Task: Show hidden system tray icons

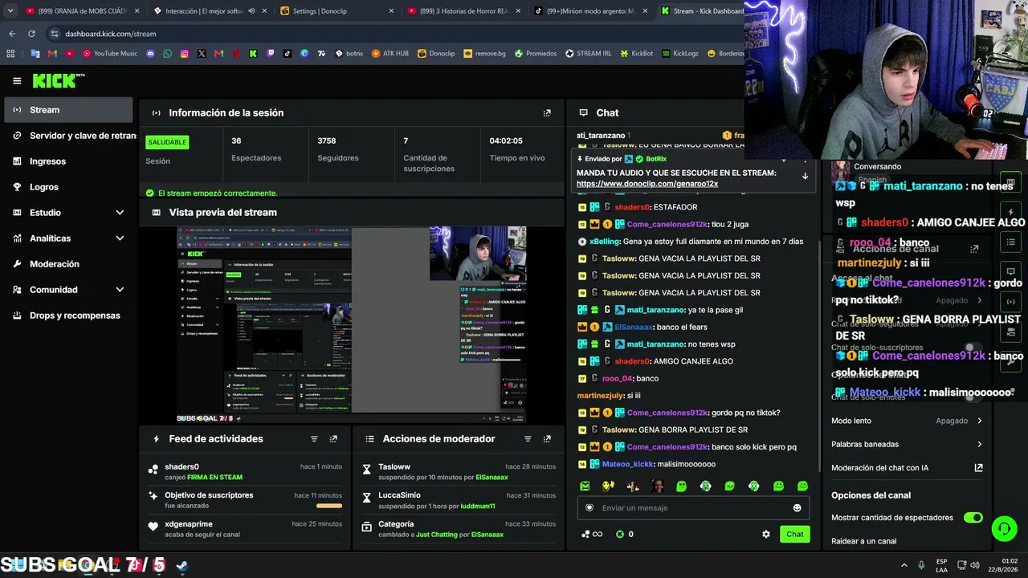Action: pyautogui.click(x=904, y=565)
